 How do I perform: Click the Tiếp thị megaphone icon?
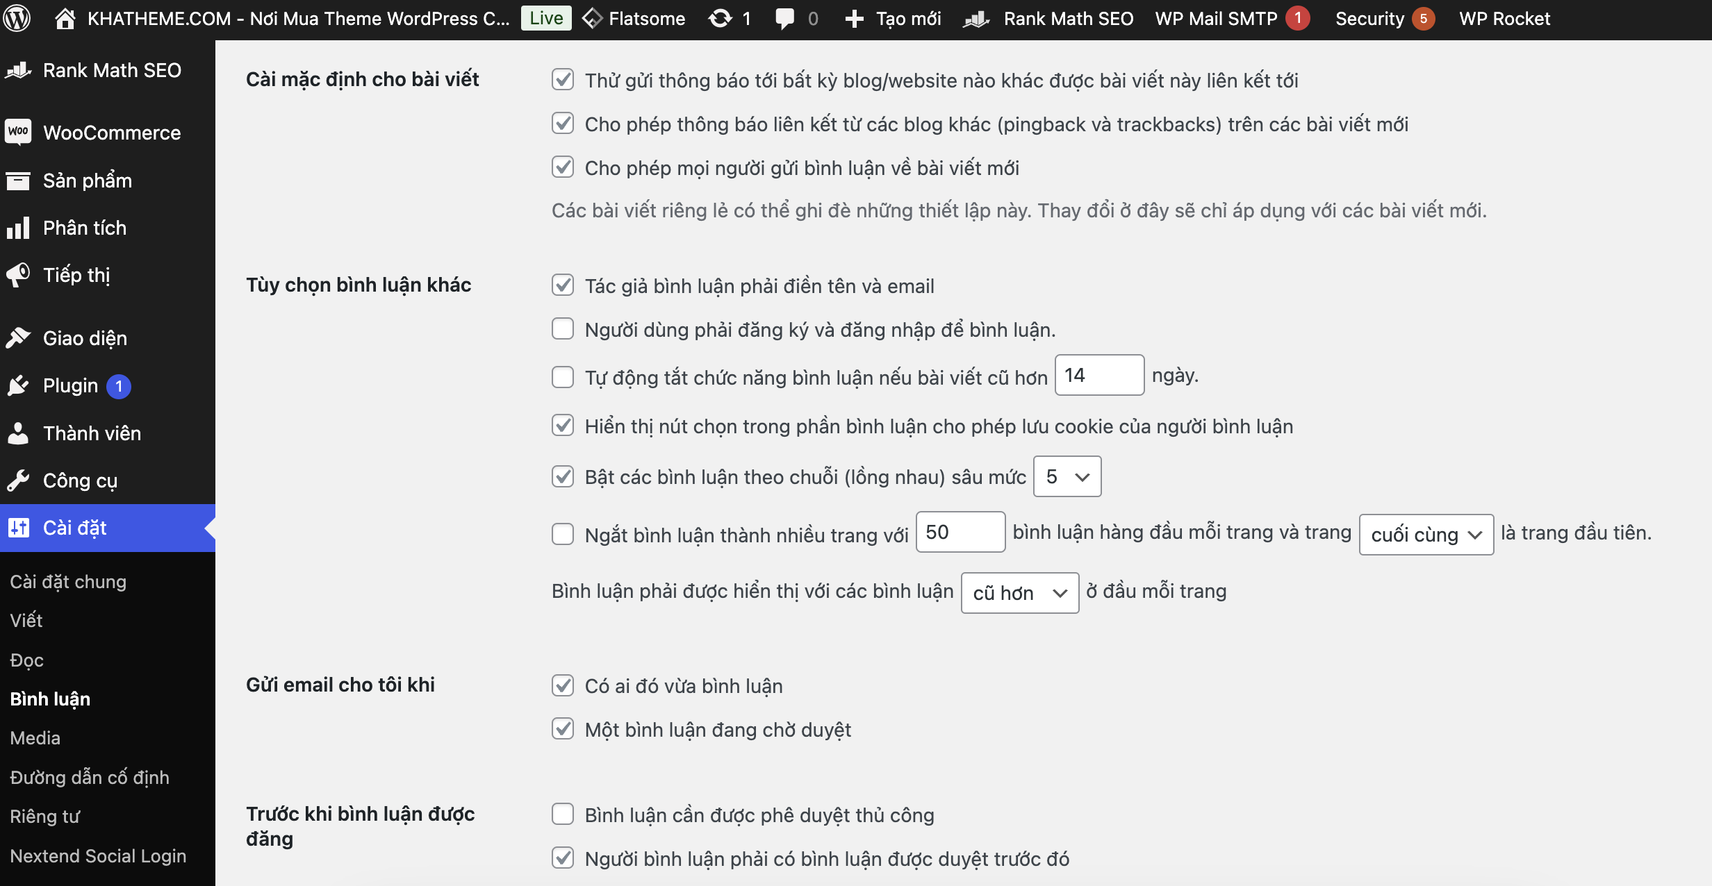pos(18,275)
